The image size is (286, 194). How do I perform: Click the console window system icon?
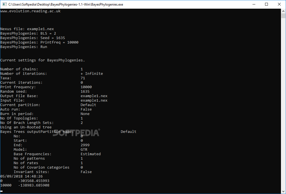(x=4, y=4)
